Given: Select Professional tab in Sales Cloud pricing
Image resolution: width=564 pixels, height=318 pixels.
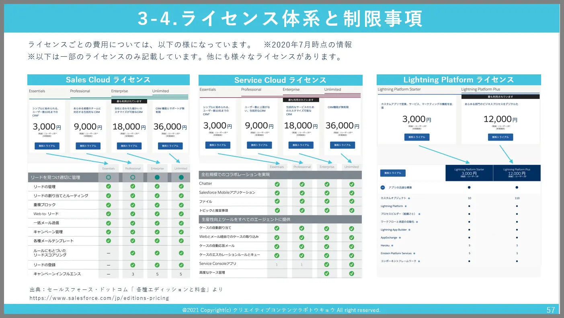Looking at the screenshot, I should [x=80, y=91].
